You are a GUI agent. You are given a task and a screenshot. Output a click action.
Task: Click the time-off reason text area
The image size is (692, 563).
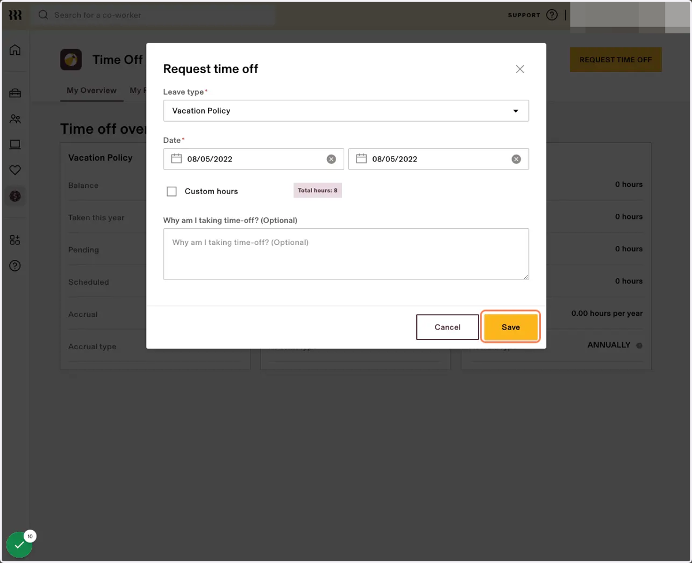(346, 254)
